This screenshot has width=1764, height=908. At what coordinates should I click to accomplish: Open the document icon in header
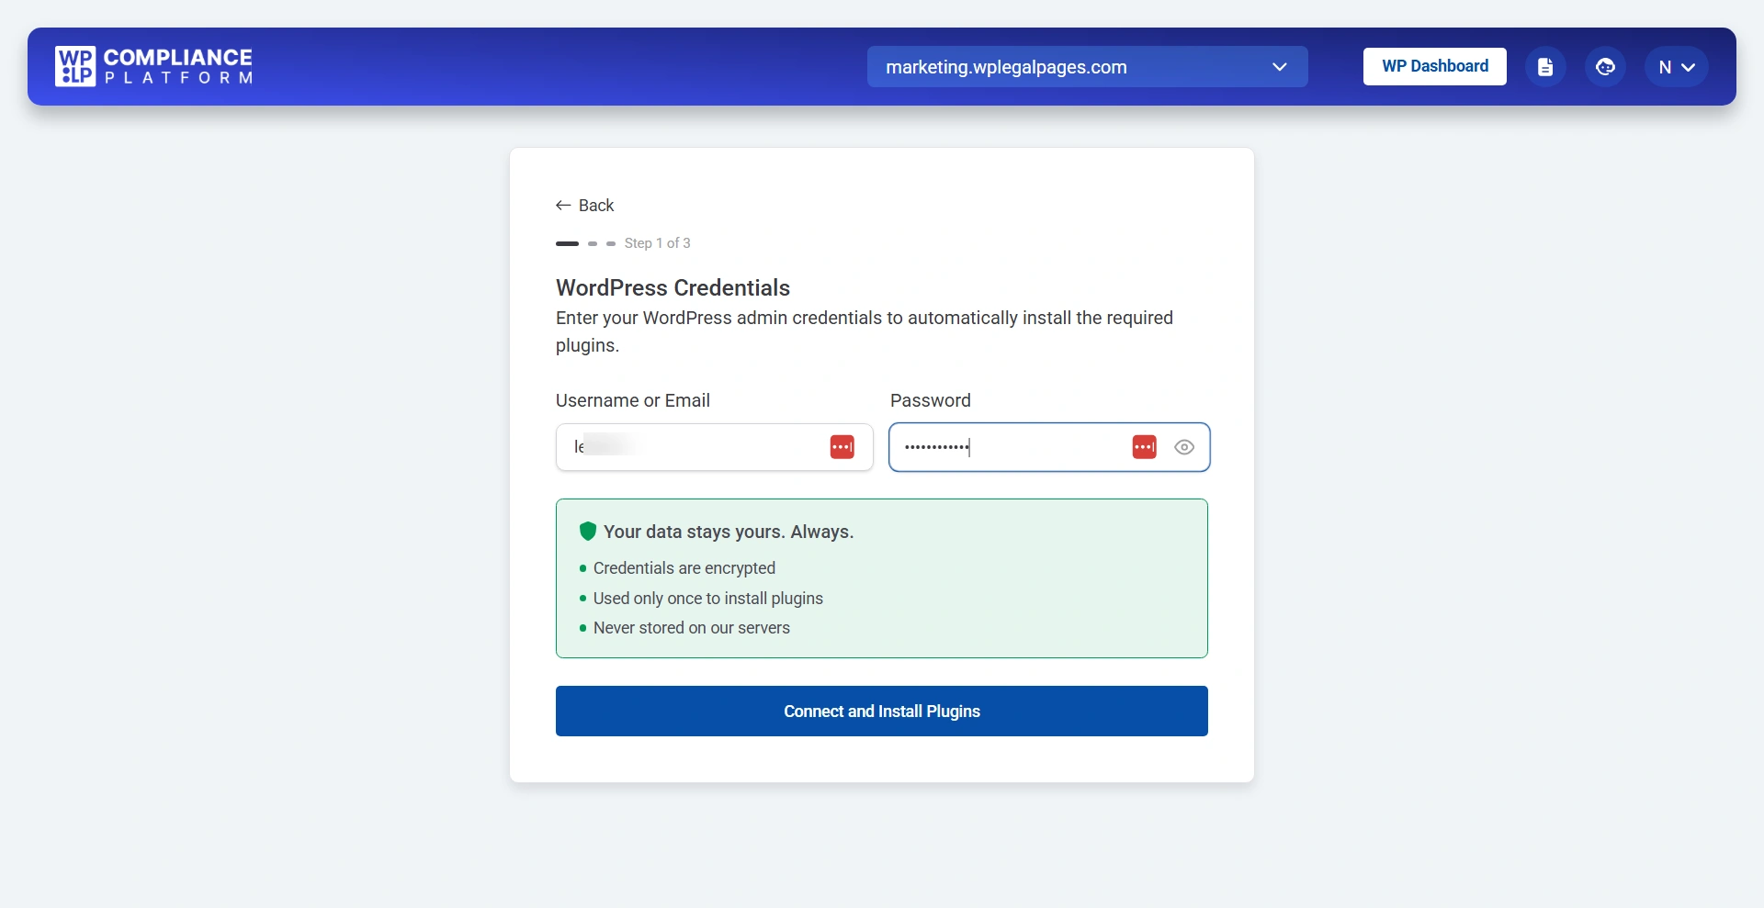1545,67
